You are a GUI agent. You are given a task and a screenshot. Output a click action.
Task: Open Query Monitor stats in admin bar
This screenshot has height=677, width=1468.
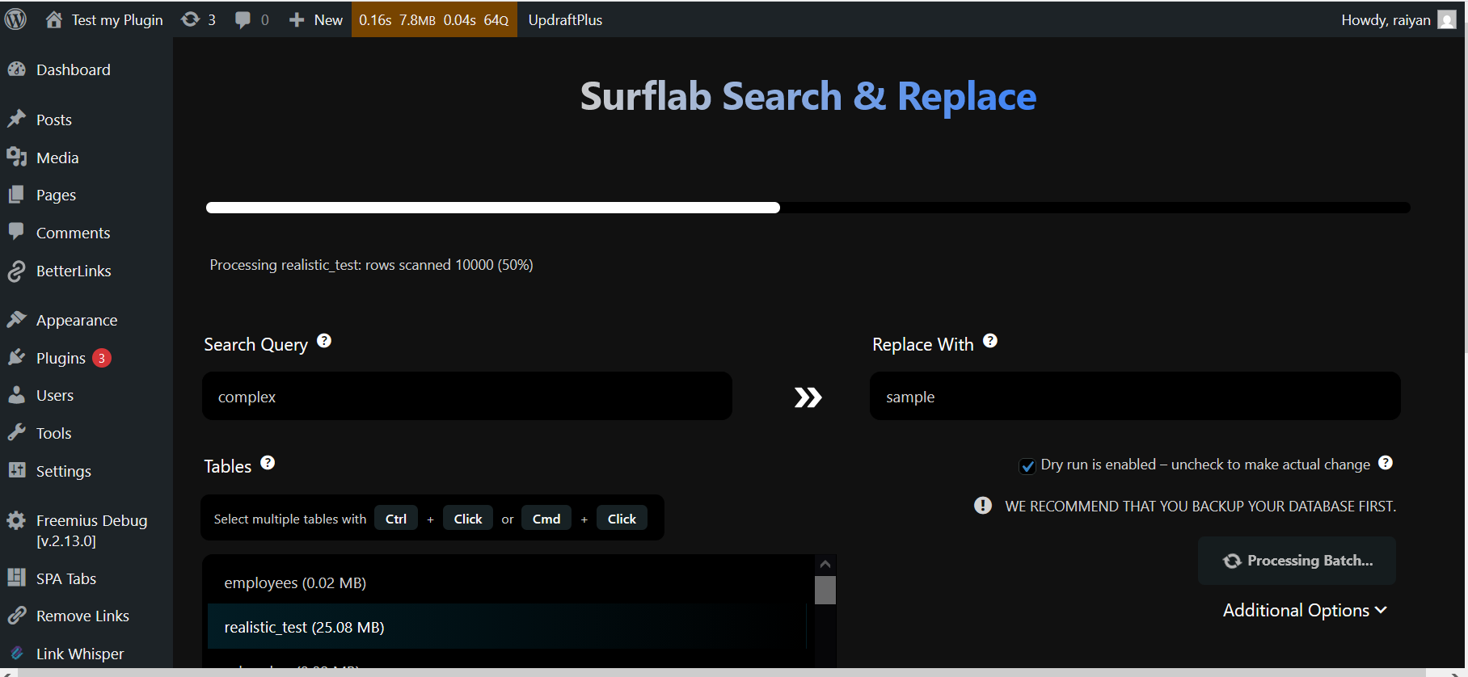434,20
